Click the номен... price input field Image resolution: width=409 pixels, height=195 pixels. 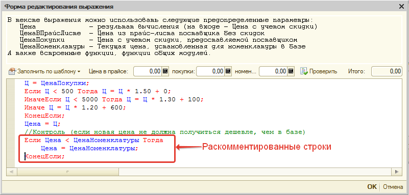(x=273, y=71)
